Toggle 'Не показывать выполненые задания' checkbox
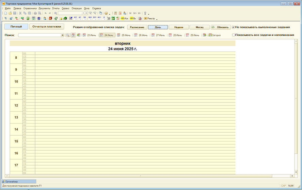The image size is (302, 190). coord(233,27)
